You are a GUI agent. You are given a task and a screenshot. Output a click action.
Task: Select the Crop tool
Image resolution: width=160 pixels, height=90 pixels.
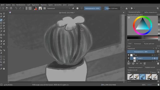(x=1, y=38)
